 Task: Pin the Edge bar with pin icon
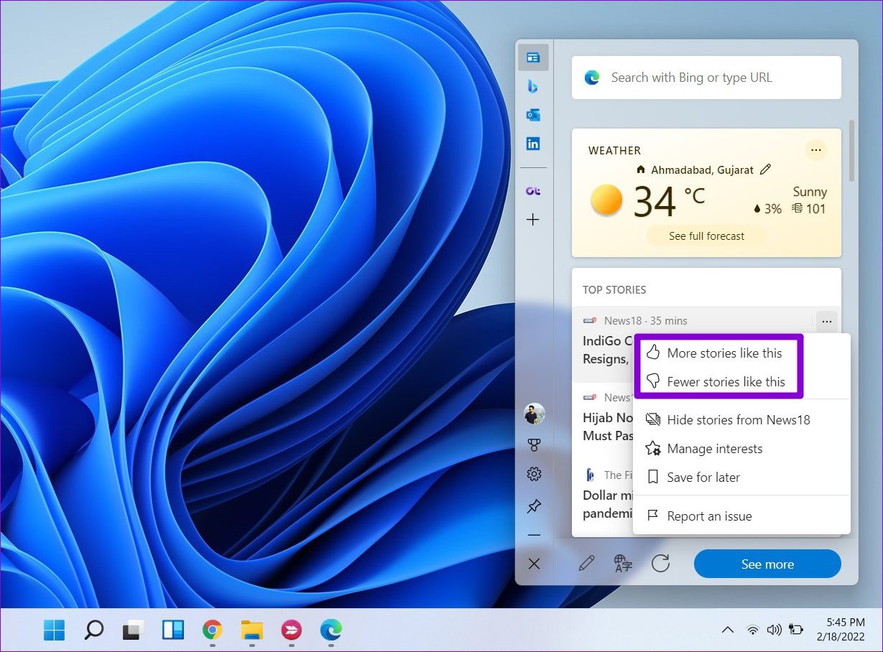pos(534,506)
